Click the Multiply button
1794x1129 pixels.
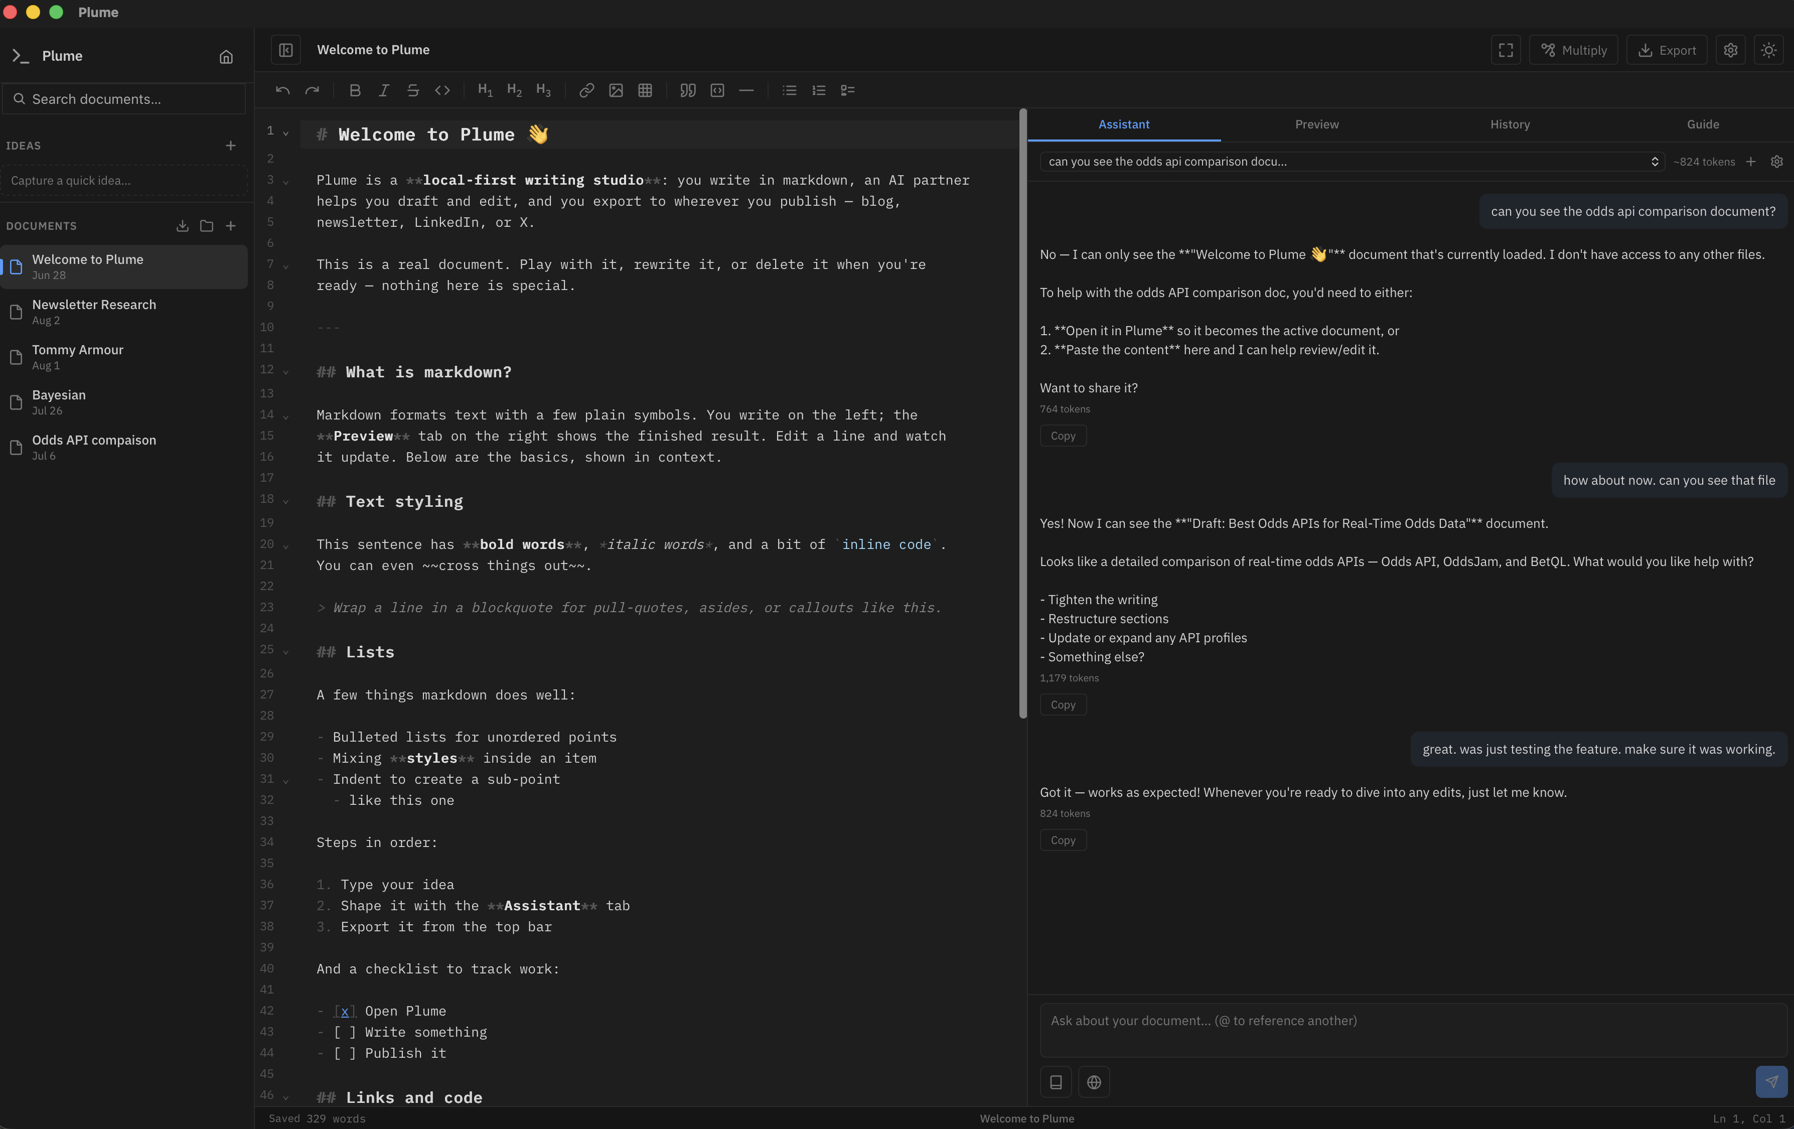(x=1573, y=50)
